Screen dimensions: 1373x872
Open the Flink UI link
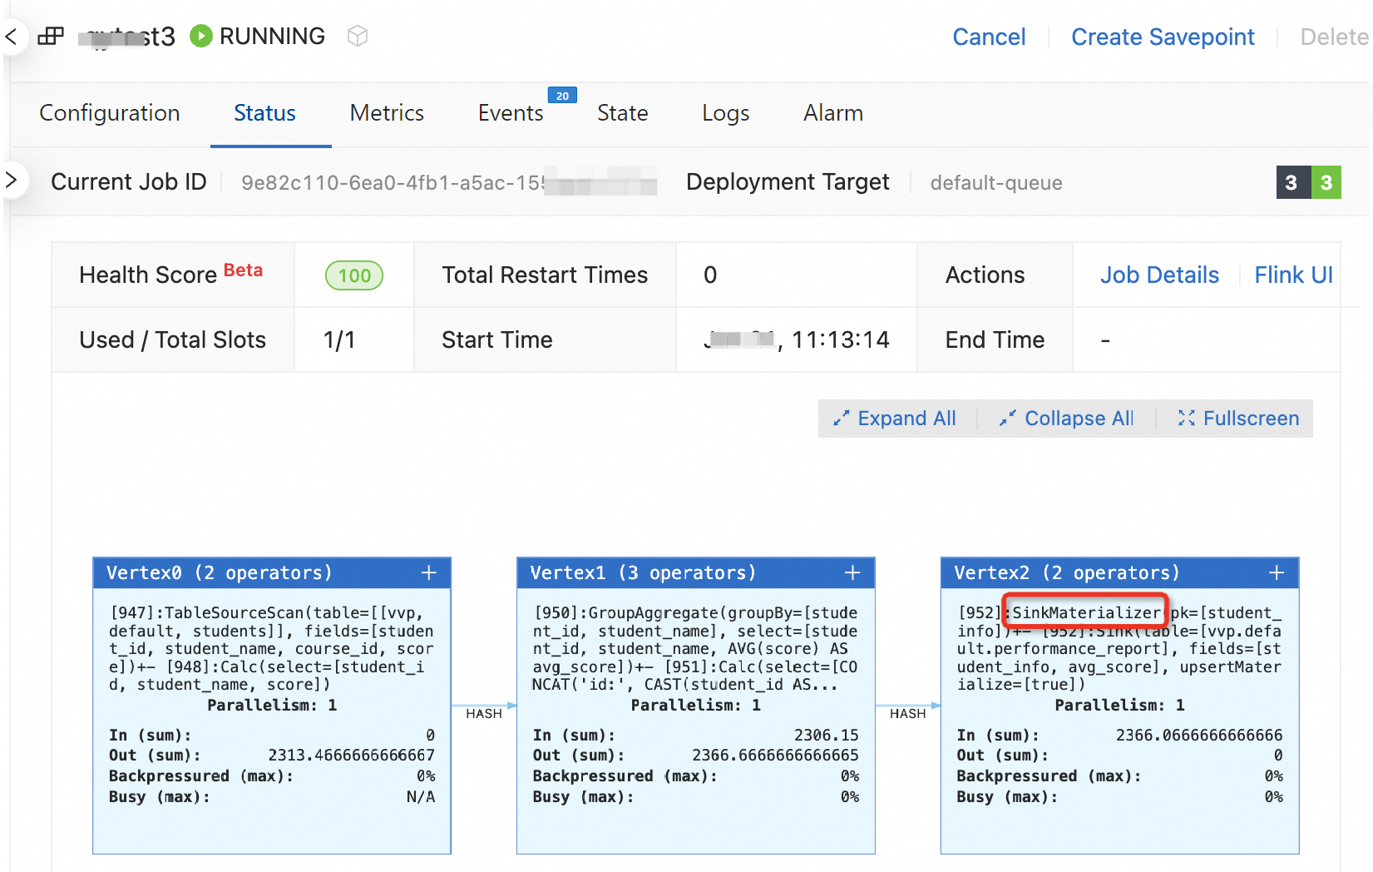[1293, 275]
